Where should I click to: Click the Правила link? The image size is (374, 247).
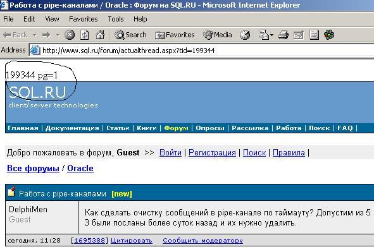pyautogui.click(x=289, y=153)
